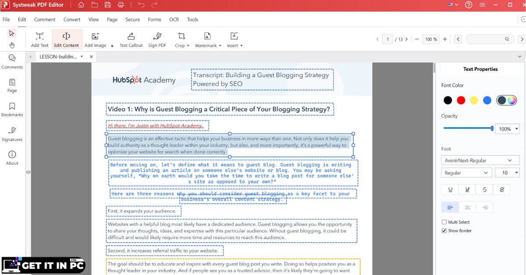Select the Text Callout tool

(x=131, y=39)
